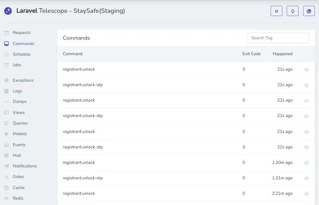The width and height of the screenshot is (319, 205).
Task: Open Requests in the sidebar
Action: coord(22,33)
